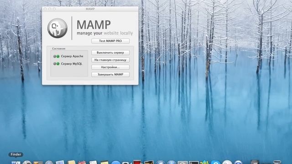
Task: Open Finder from the Dock
Action: 16,163
